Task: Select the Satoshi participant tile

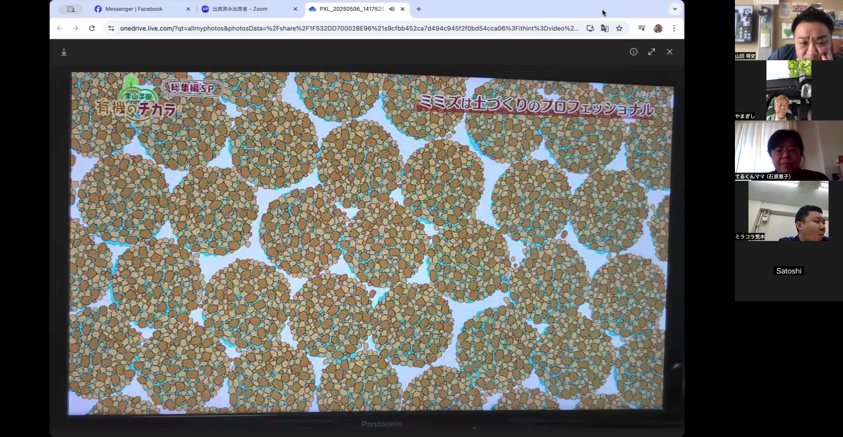Action: click(x=789, y=271)
